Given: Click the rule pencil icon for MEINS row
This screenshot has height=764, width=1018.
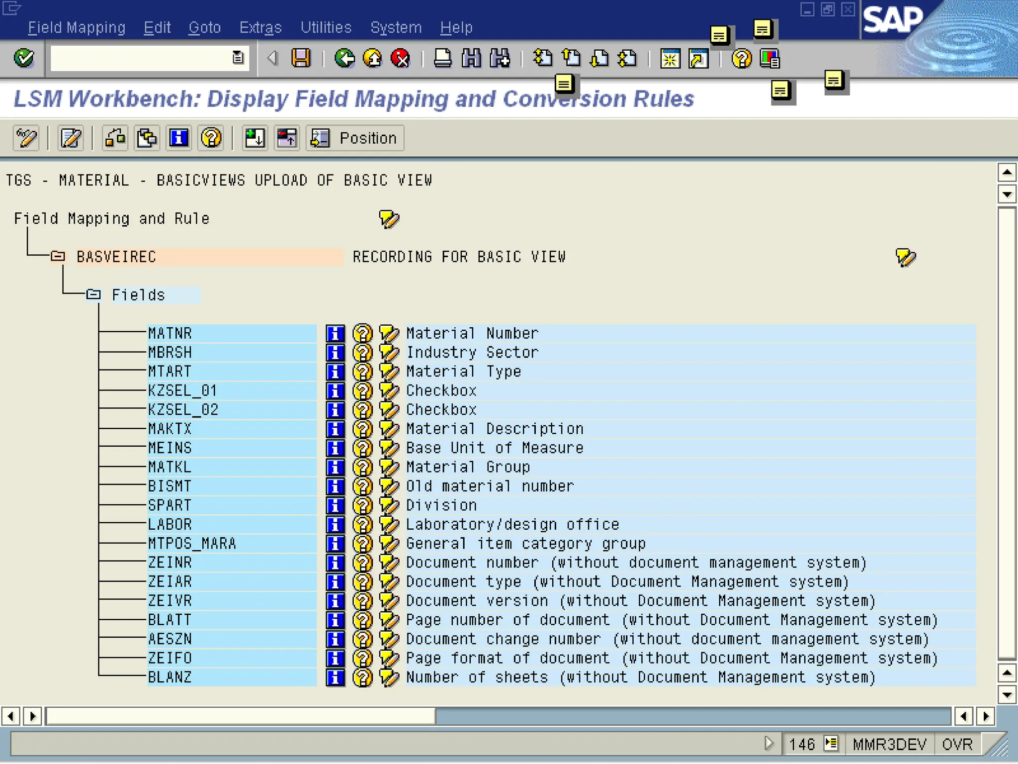Looking at the screenshot, I should pyautogui.click(x=389, y=448).
